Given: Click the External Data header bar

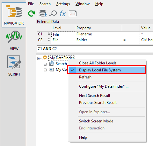Looking at the screenshot, I should (x=95, y=22).
